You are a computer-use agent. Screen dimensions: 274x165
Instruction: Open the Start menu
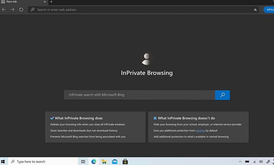click(3, 161)
